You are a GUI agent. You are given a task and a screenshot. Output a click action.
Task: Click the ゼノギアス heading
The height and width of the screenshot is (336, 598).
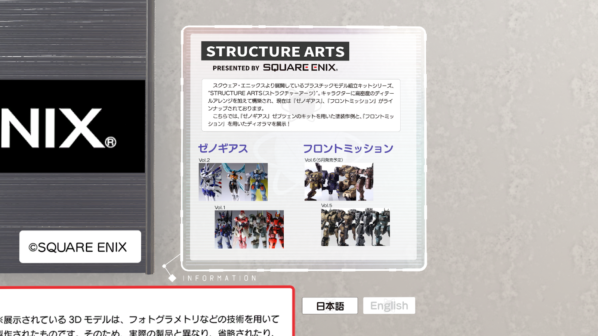pyautogui.click(x=223, y=149)
